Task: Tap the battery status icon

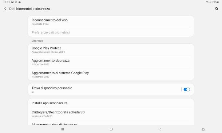Action: click(x=218, y=2)
